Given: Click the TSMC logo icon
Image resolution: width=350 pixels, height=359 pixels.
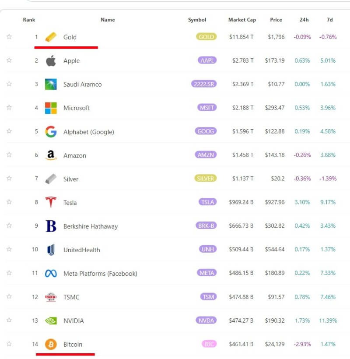Looking at the screenshot, I should tap(51, 297).
